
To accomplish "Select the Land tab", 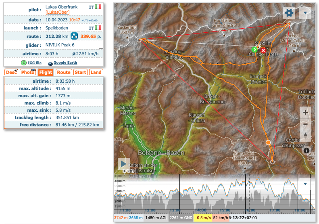I will [96, 72].
